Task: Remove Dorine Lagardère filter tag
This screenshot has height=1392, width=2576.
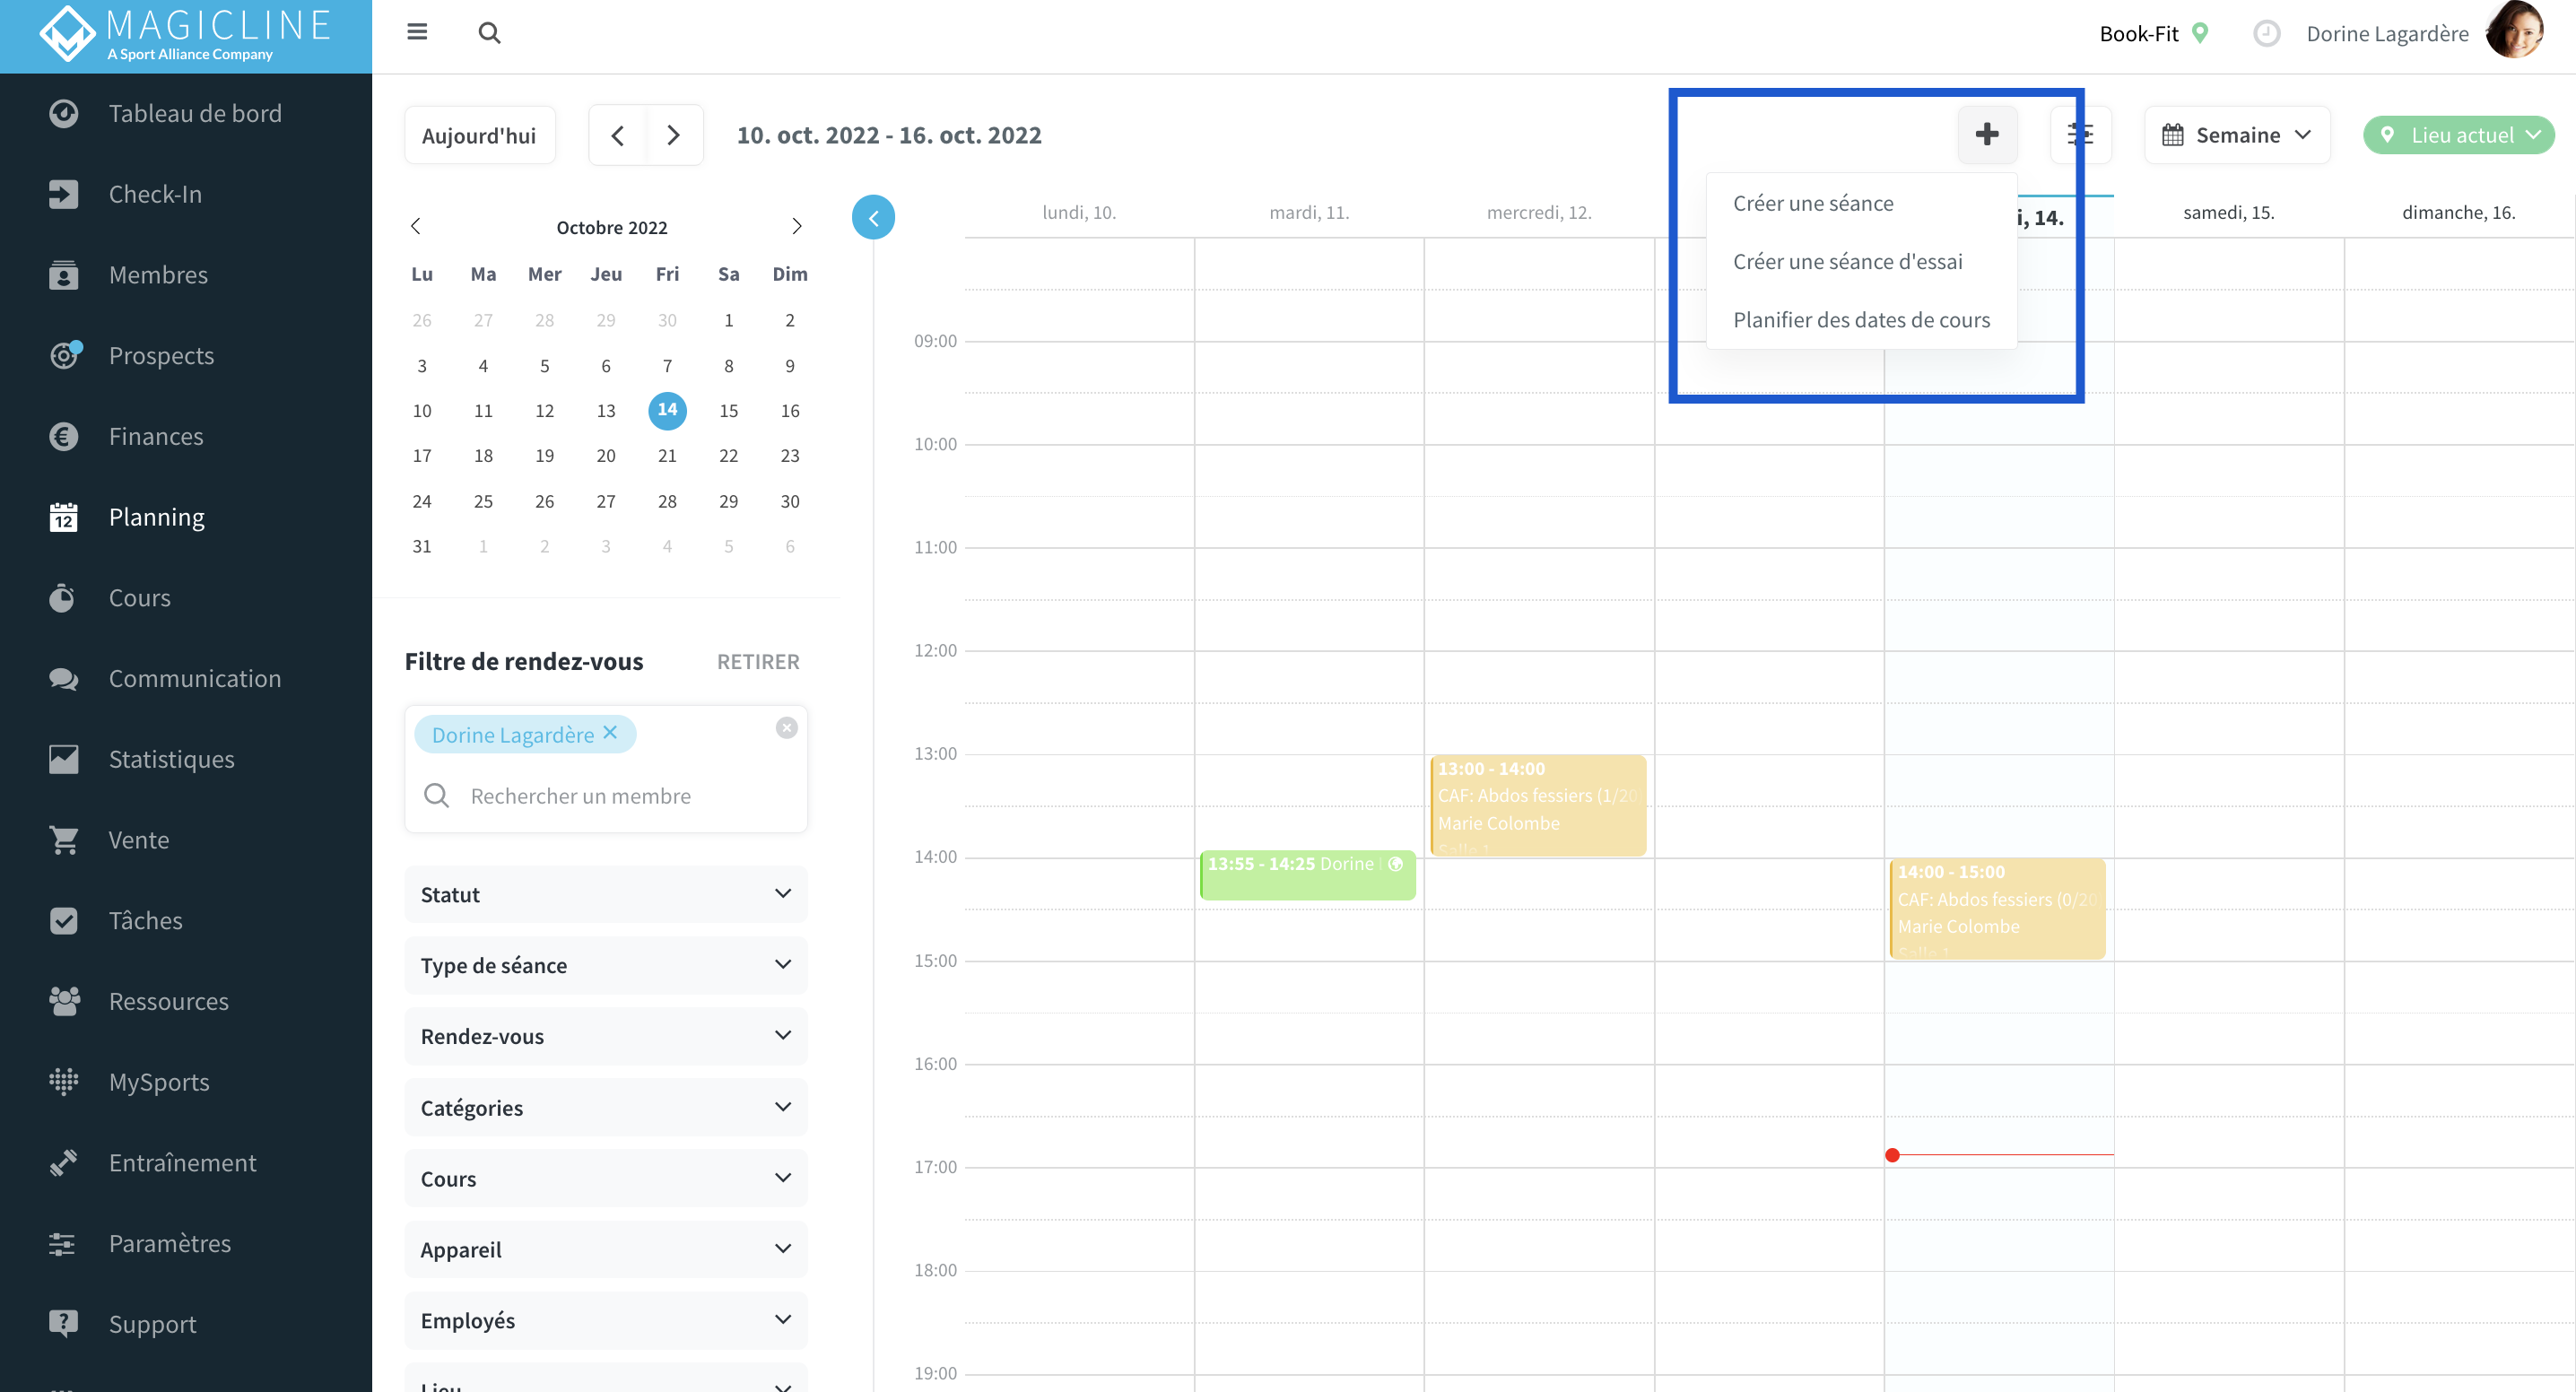Action: pos(610,733)
